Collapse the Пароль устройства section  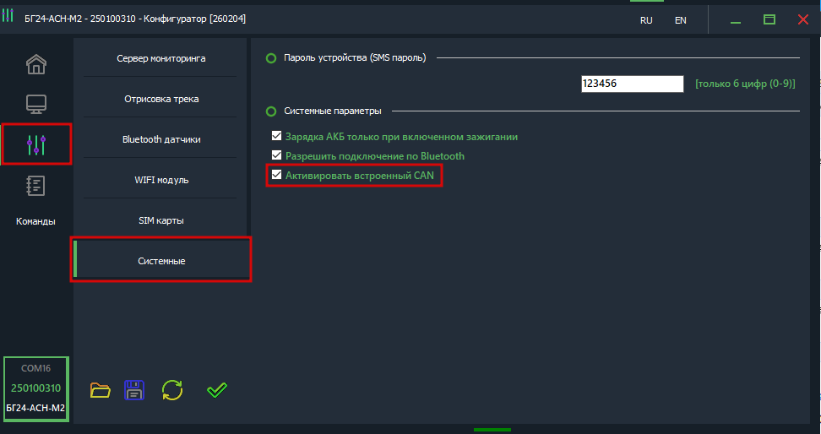271,58
